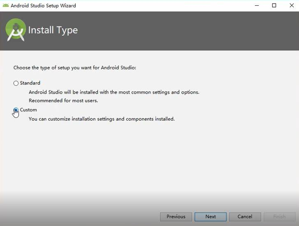This screenshot has height=226, width=299.
Task: Minimize the Setup Wizard window
Action: pos(257,5)
